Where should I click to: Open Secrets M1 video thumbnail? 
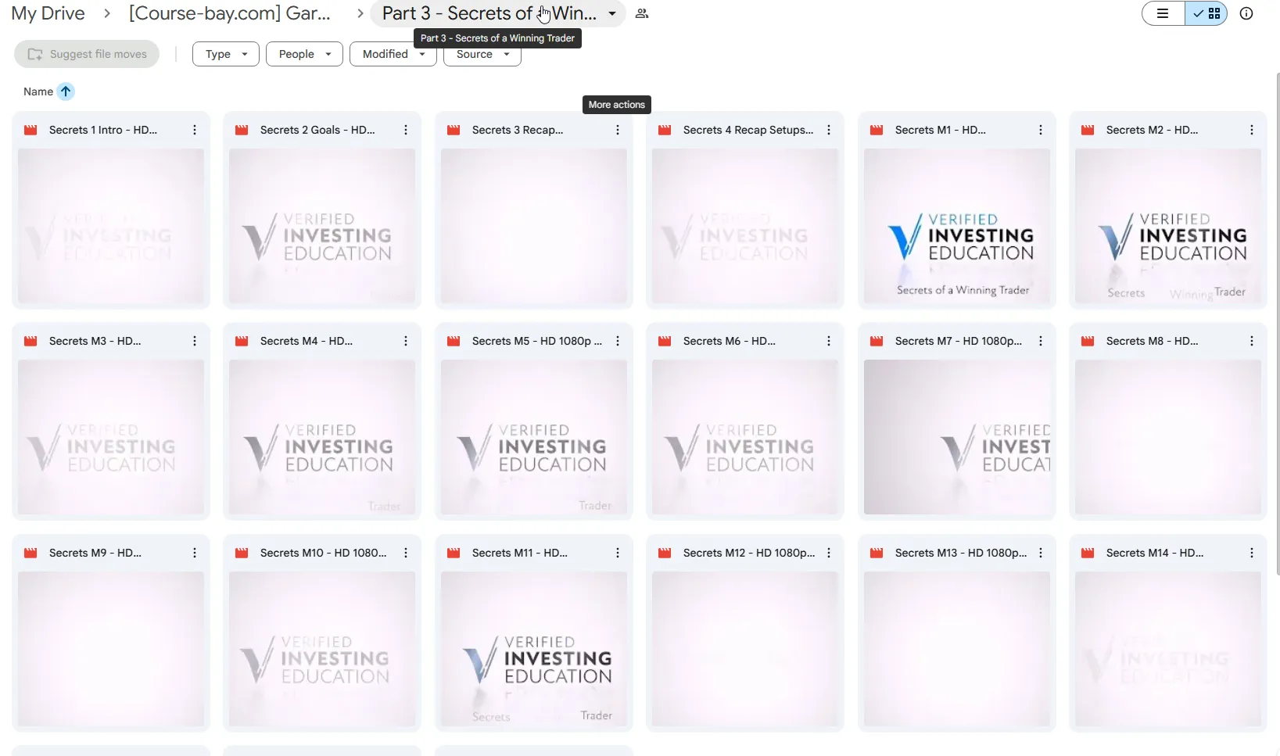pyautogui.click(x=956, y=226)
